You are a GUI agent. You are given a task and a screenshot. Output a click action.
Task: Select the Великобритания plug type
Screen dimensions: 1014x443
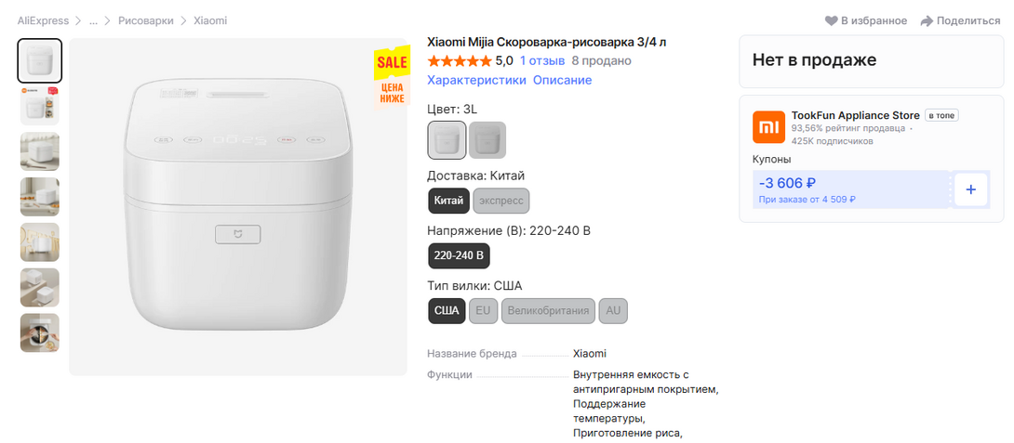click(548, 310)
